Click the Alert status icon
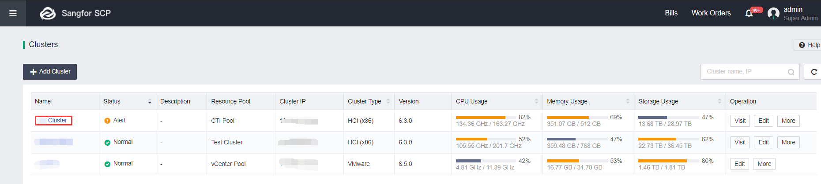Image resolution: width=821 pixels, height=184 pixels. click(x=107, y=121)
